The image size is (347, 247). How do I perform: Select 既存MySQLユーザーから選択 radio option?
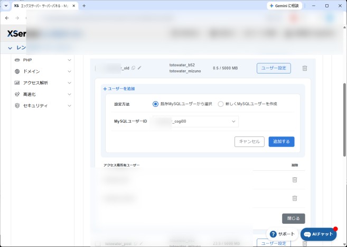(156, 104)
